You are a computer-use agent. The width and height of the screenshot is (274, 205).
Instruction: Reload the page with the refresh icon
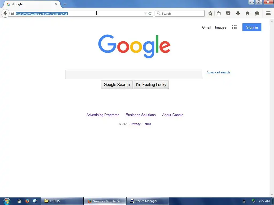[150, 13]
